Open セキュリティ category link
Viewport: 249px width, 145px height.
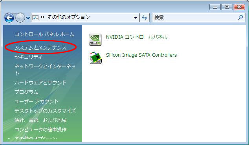[x=28, y=57]
